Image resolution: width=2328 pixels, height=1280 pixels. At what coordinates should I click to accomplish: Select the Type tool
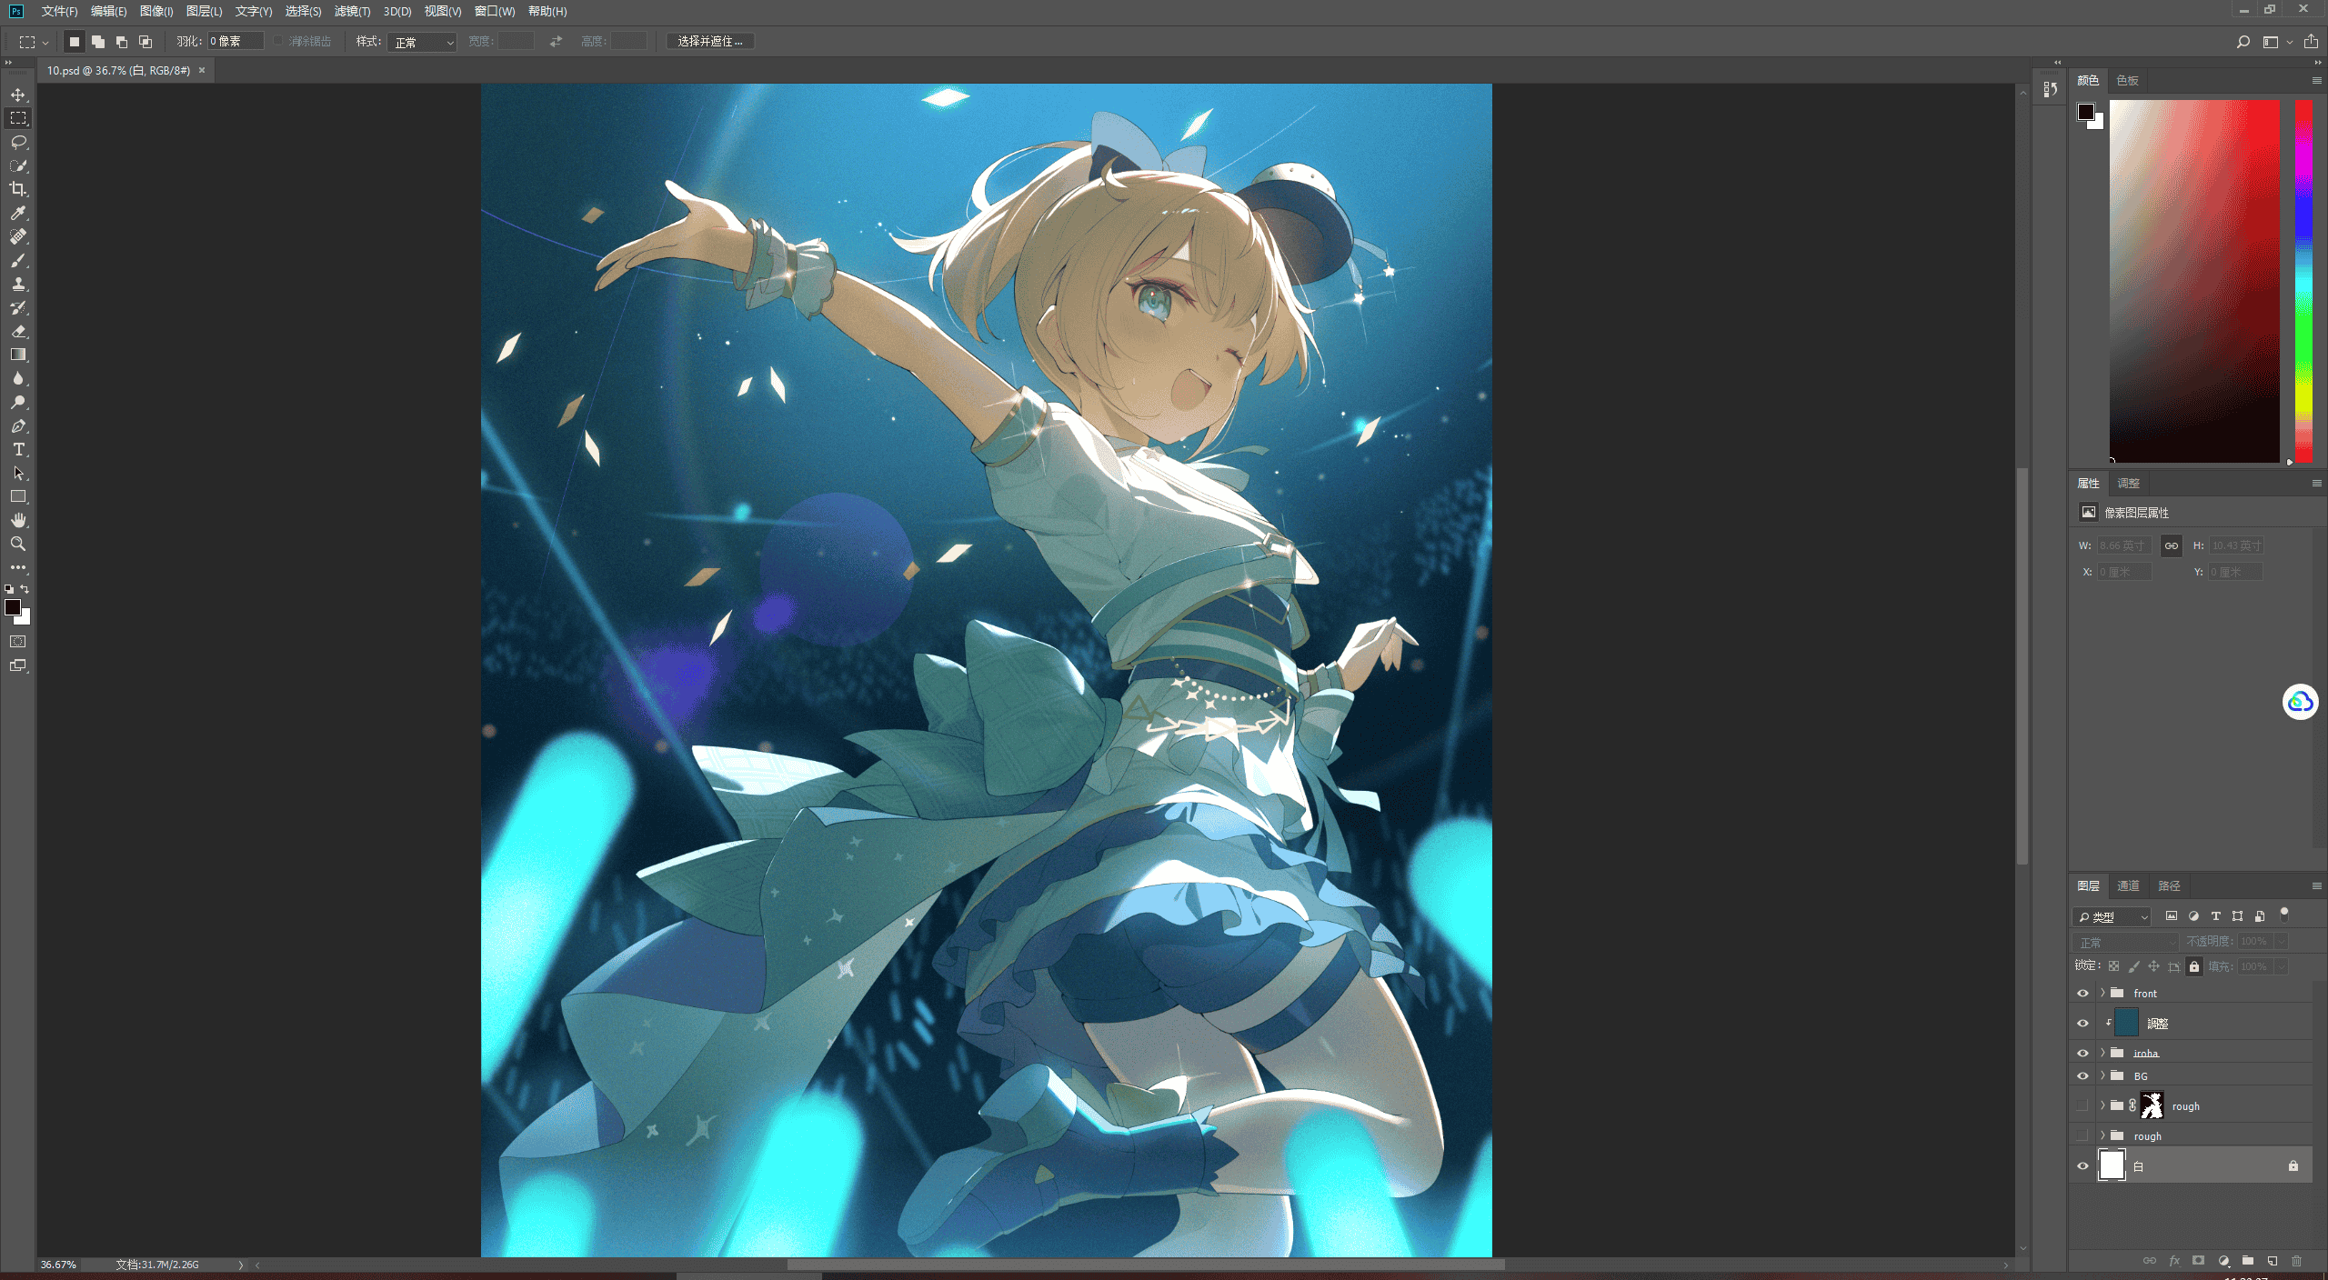(18, 449)
